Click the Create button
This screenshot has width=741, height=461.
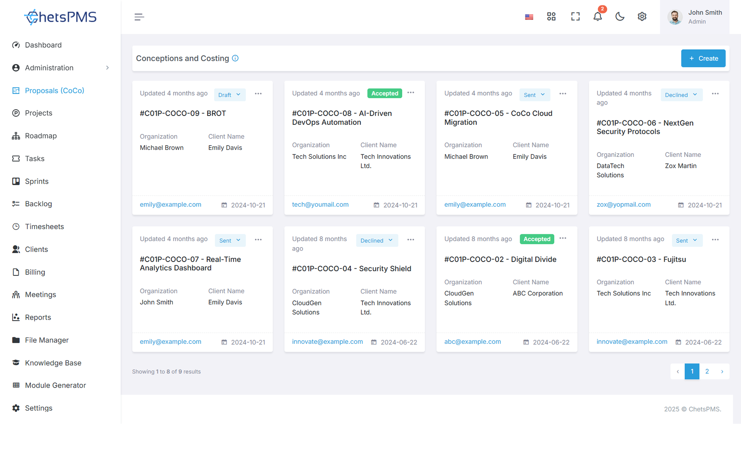coord(703,58)
